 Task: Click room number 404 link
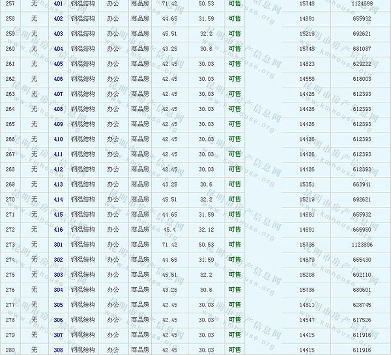59,49
